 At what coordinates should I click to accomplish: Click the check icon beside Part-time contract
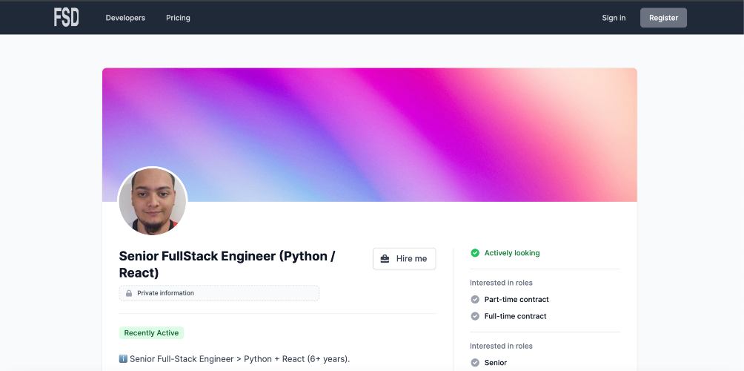474,299
